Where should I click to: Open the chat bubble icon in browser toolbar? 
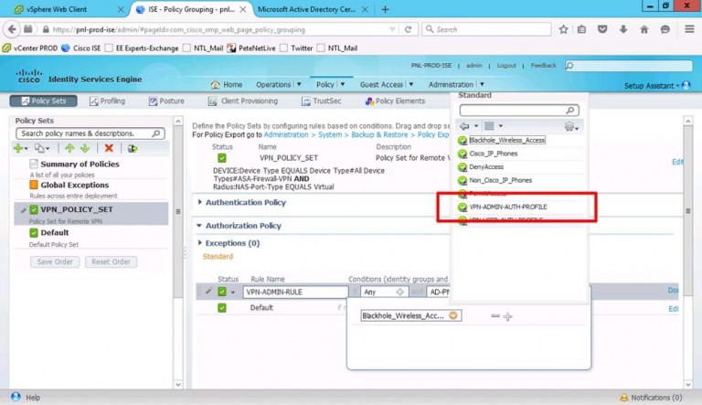[x=665, y=29]
